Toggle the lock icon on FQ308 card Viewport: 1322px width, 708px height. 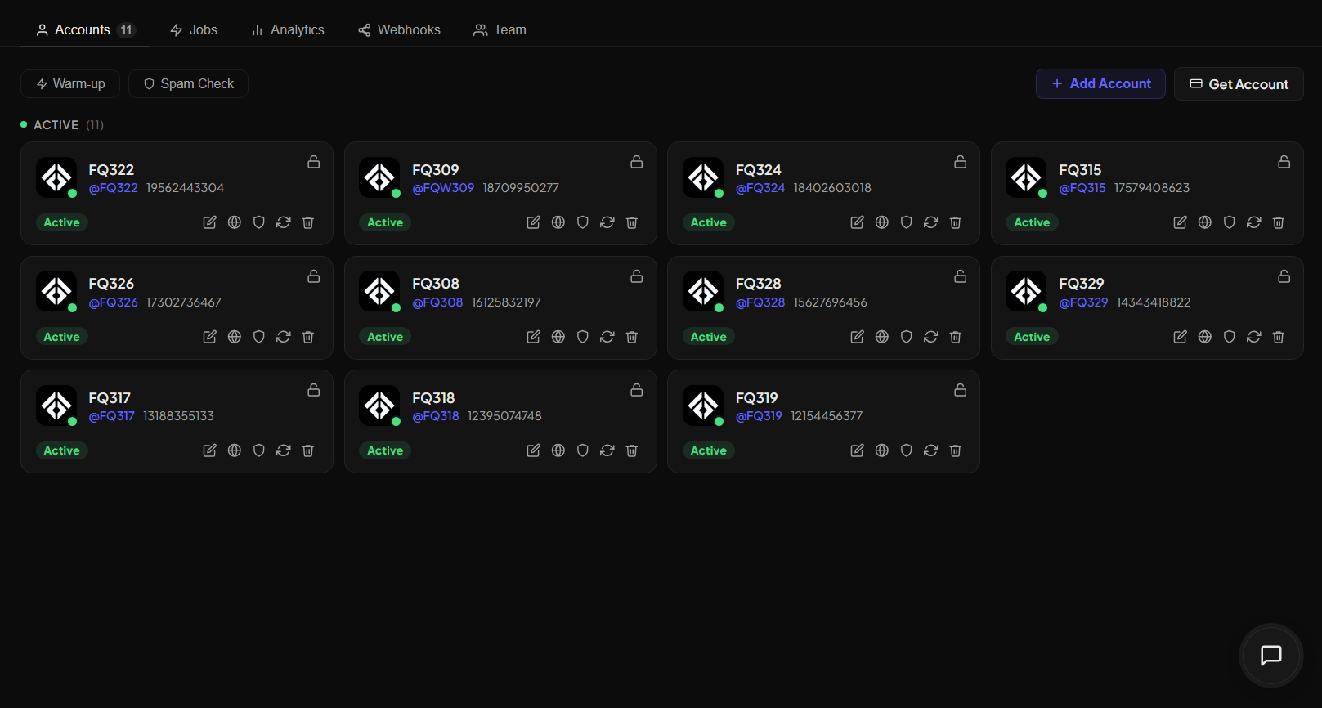[637, 276]
